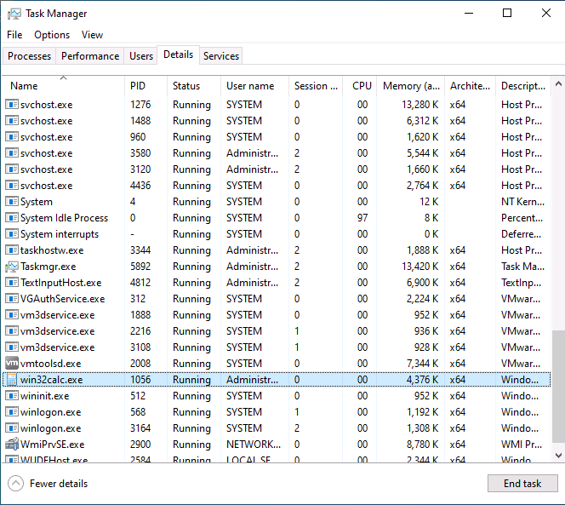The height and width of the screenshot is (505, 565).
Task: Click the vmtoolsd.exe VMware icon
Action: pos(12,364)
